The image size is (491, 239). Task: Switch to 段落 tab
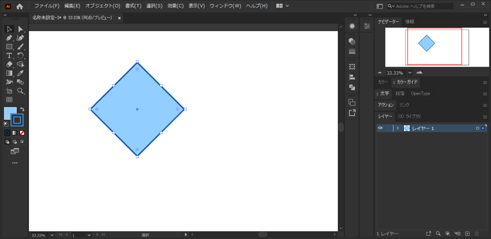(x=400, y=93)
